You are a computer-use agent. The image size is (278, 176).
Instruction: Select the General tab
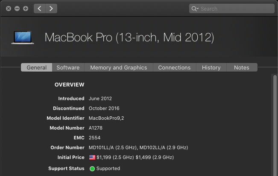coord(37,67)
